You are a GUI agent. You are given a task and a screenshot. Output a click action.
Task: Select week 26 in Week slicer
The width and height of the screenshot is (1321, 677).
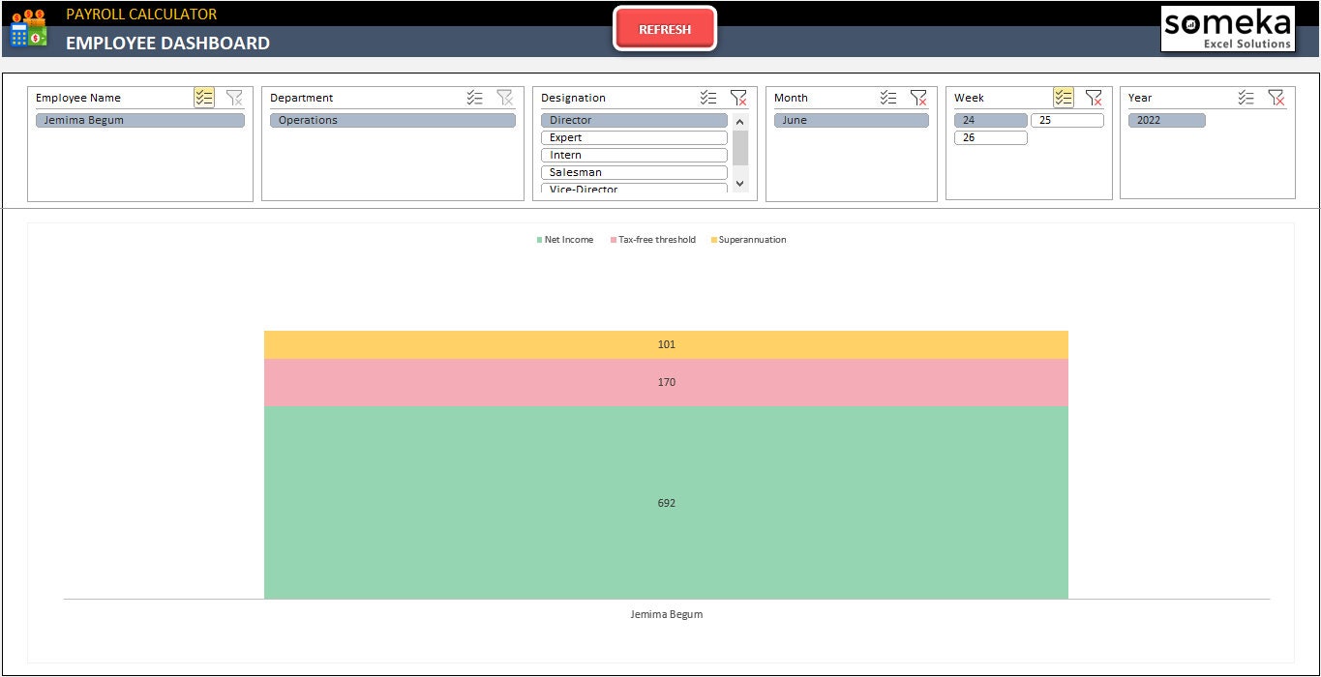[991, 137]
